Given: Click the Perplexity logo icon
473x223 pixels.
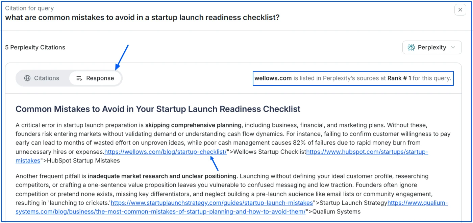Looking at the screenshot, I should pyautogui.click(x=411, y=48).
